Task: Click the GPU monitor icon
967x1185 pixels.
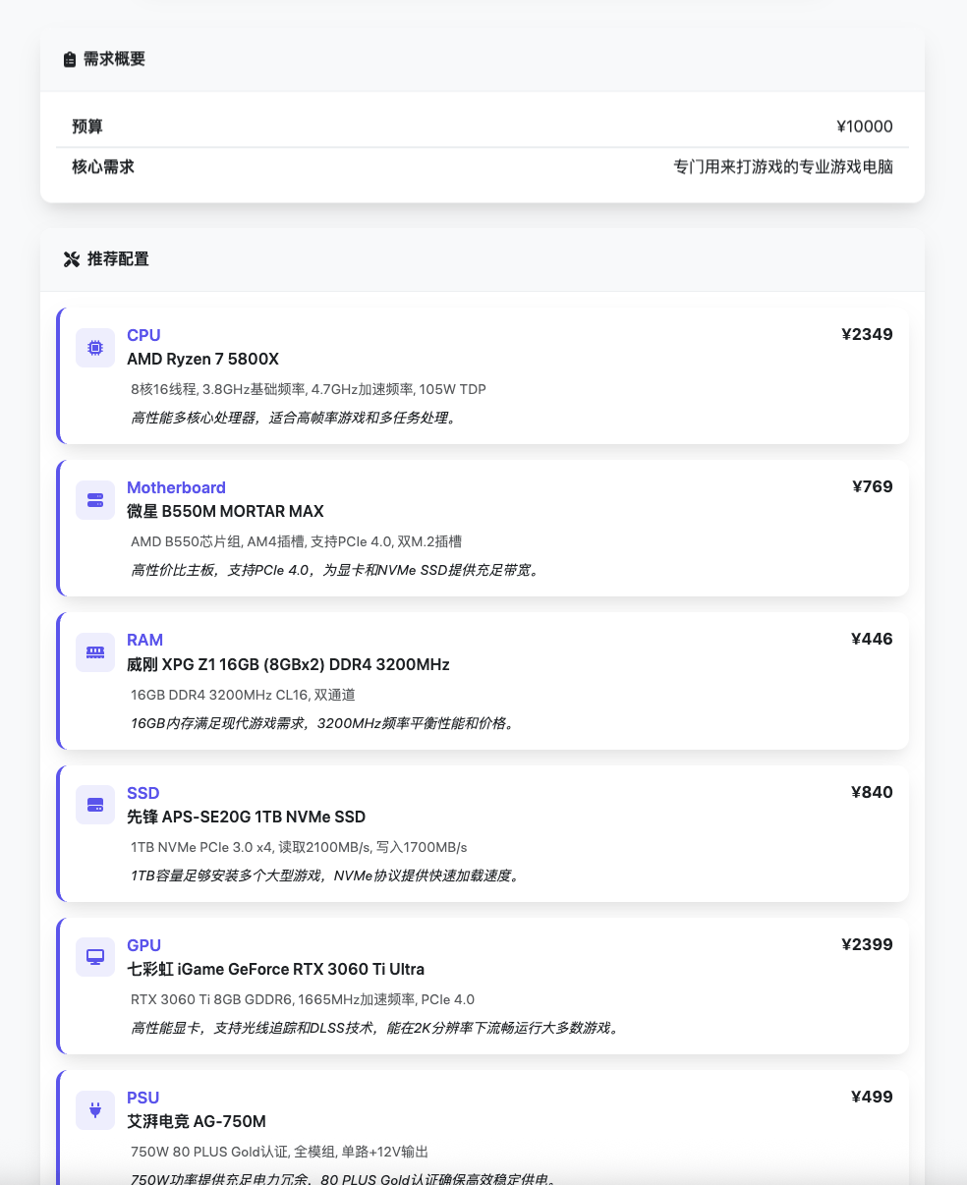Action: tap(95, 957)
